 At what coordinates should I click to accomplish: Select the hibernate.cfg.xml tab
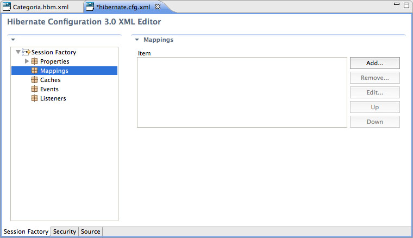123,7
